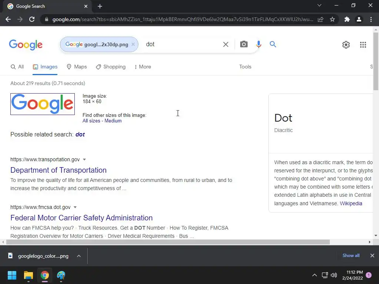Image resolution: width=379 pixels, height=284 pixels.
Task: Remove the googl...2x30dp.png image chip
Action: [x=133, y=44]
